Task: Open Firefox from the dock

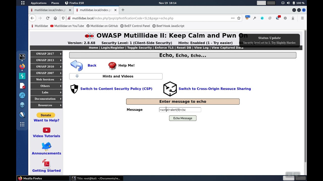Action: pos(22,66)
